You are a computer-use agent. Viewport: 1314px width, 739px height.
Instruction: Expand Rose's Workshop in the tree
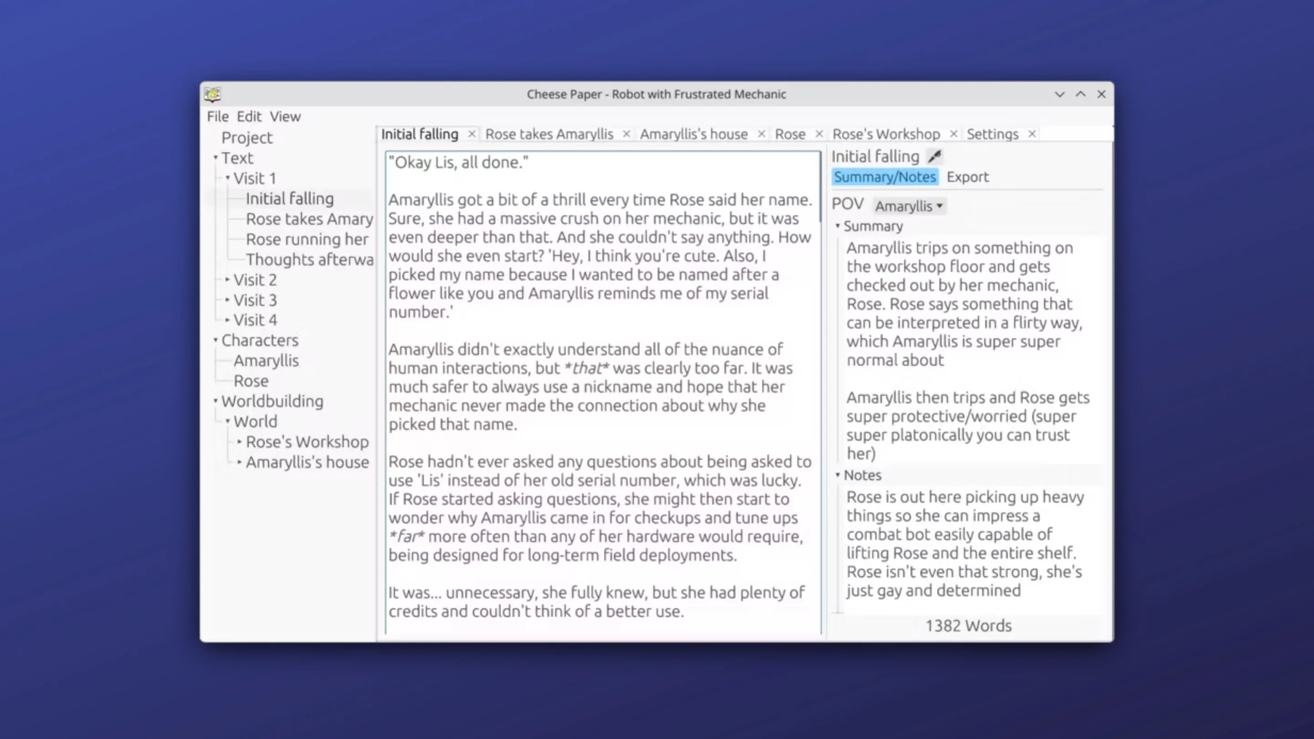240,442
